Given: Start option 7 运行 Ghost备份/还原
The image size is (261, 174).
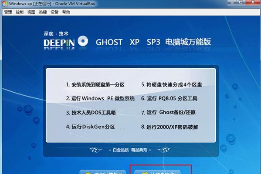Looking at the screenshot, I should [x=168, y=112].
